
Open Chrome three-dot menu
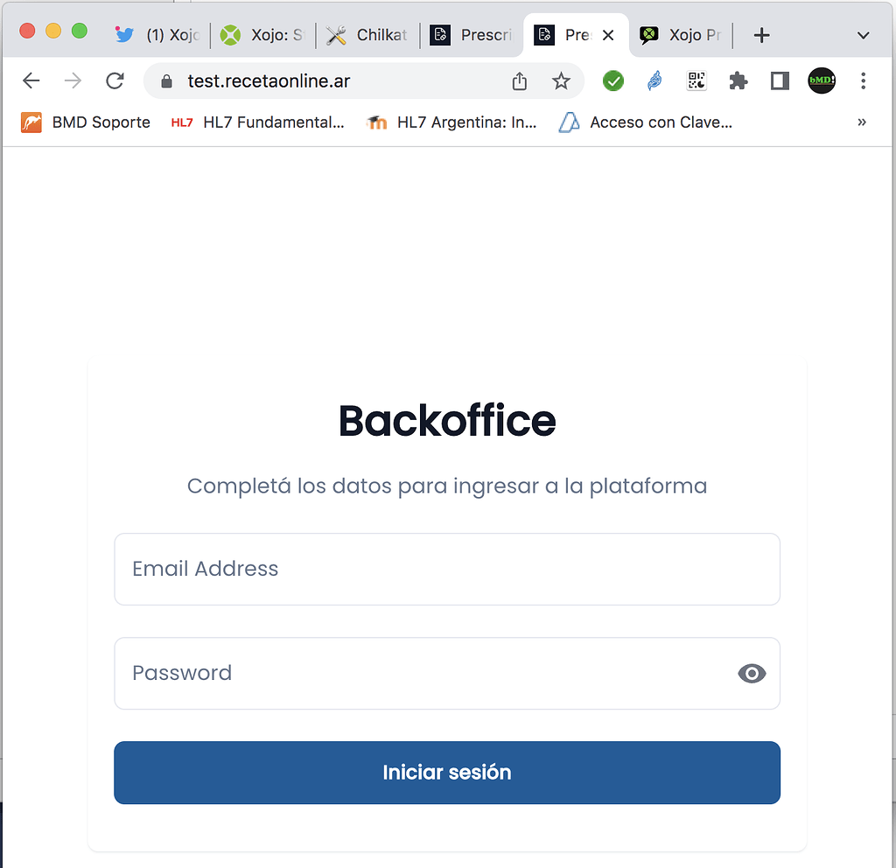click(864, 81)
